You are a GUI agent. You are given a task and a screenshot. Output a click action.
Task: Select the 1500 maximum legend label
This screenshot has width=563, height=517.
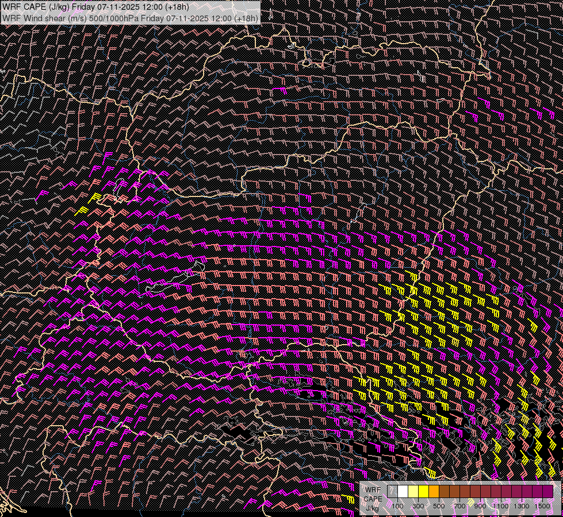pyautogui.click(x=542, y=506)
